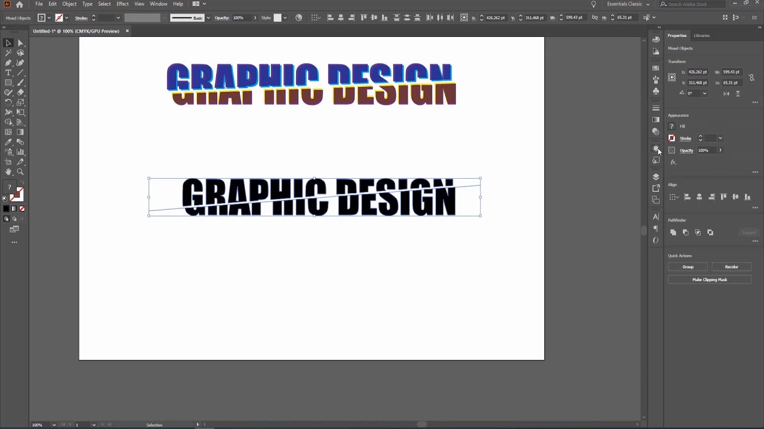Apply Unite in Pathfinder
This screenshot has width=764, height=429.
coord(673,232)
